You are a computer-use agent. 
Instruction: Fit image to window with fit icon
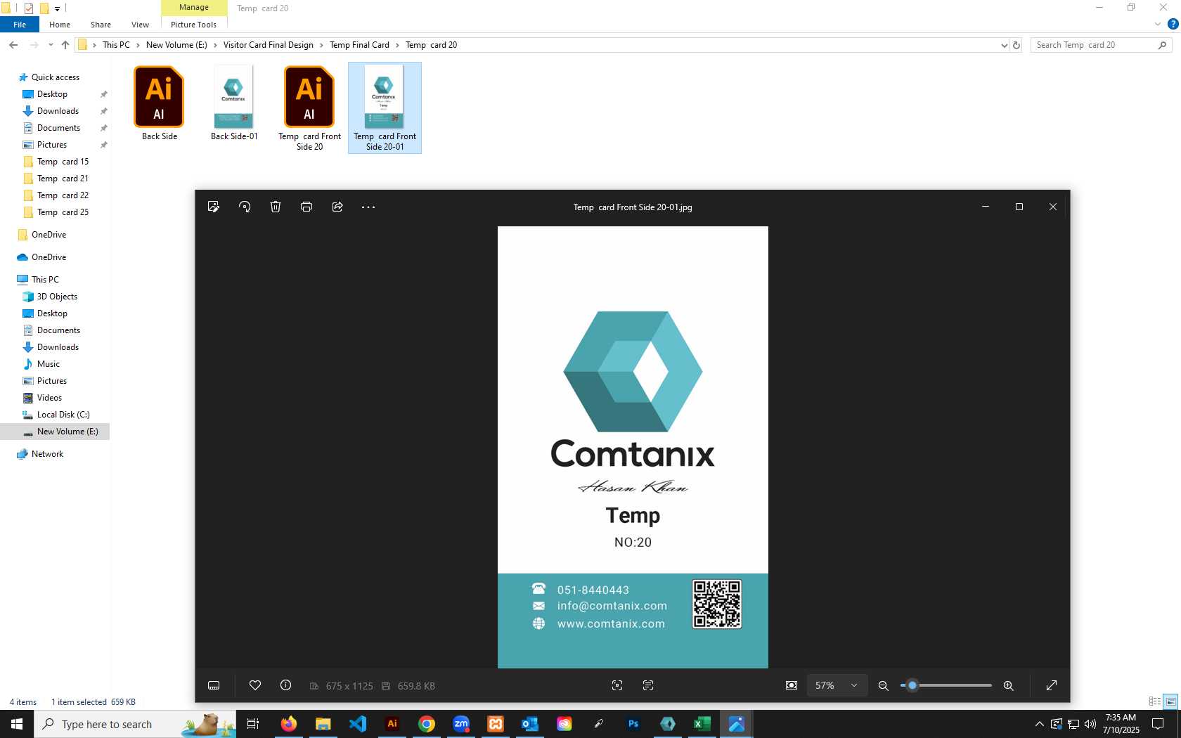(792, 685)
